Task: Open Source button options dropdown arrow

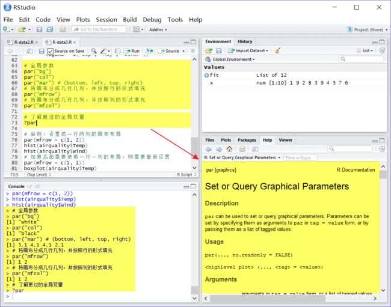Action: pos(183,51)
